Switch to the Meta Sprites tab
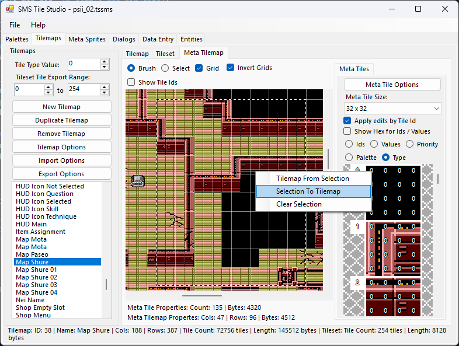This screenshot has height=346, width=459. [87, 39]
